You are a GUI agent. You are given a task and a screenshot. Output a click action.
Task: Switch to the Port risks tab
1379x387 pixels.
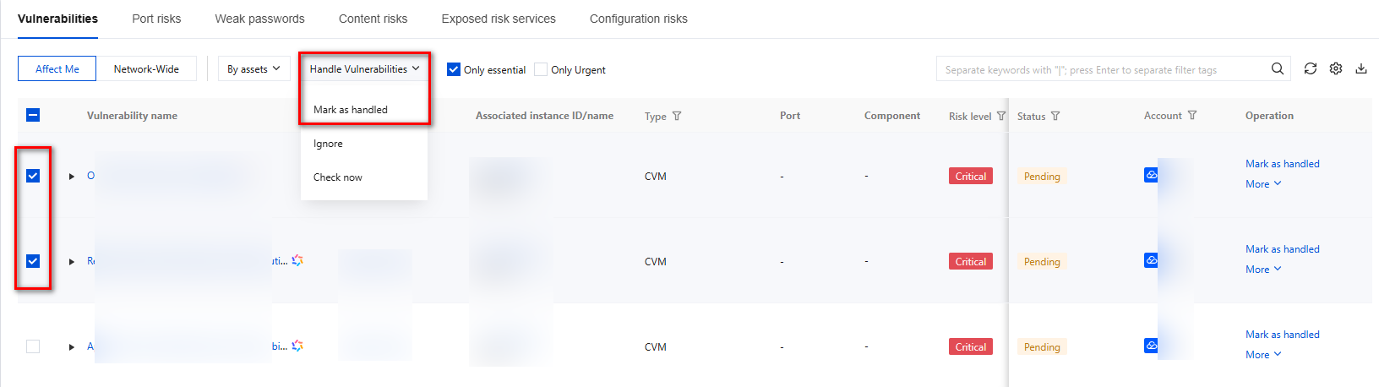(156, 19)
